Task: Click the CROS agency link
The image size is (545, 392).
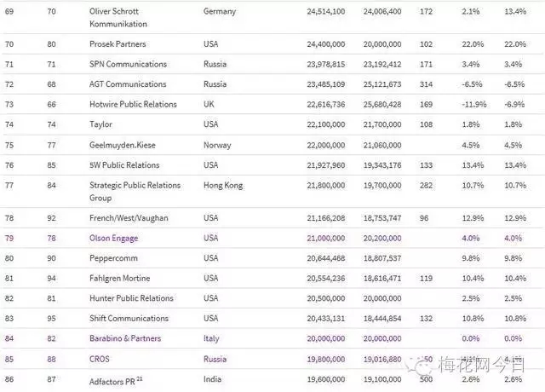Action: (x=101, y=359)
